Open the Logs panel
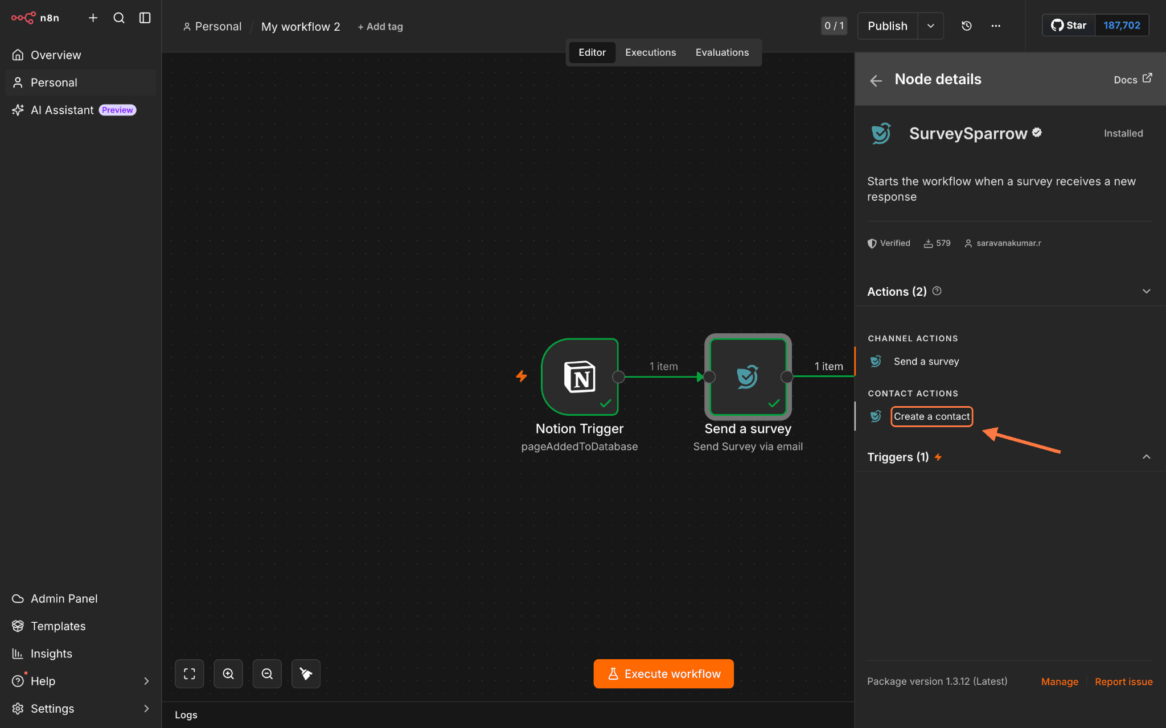 pos(186,715)
